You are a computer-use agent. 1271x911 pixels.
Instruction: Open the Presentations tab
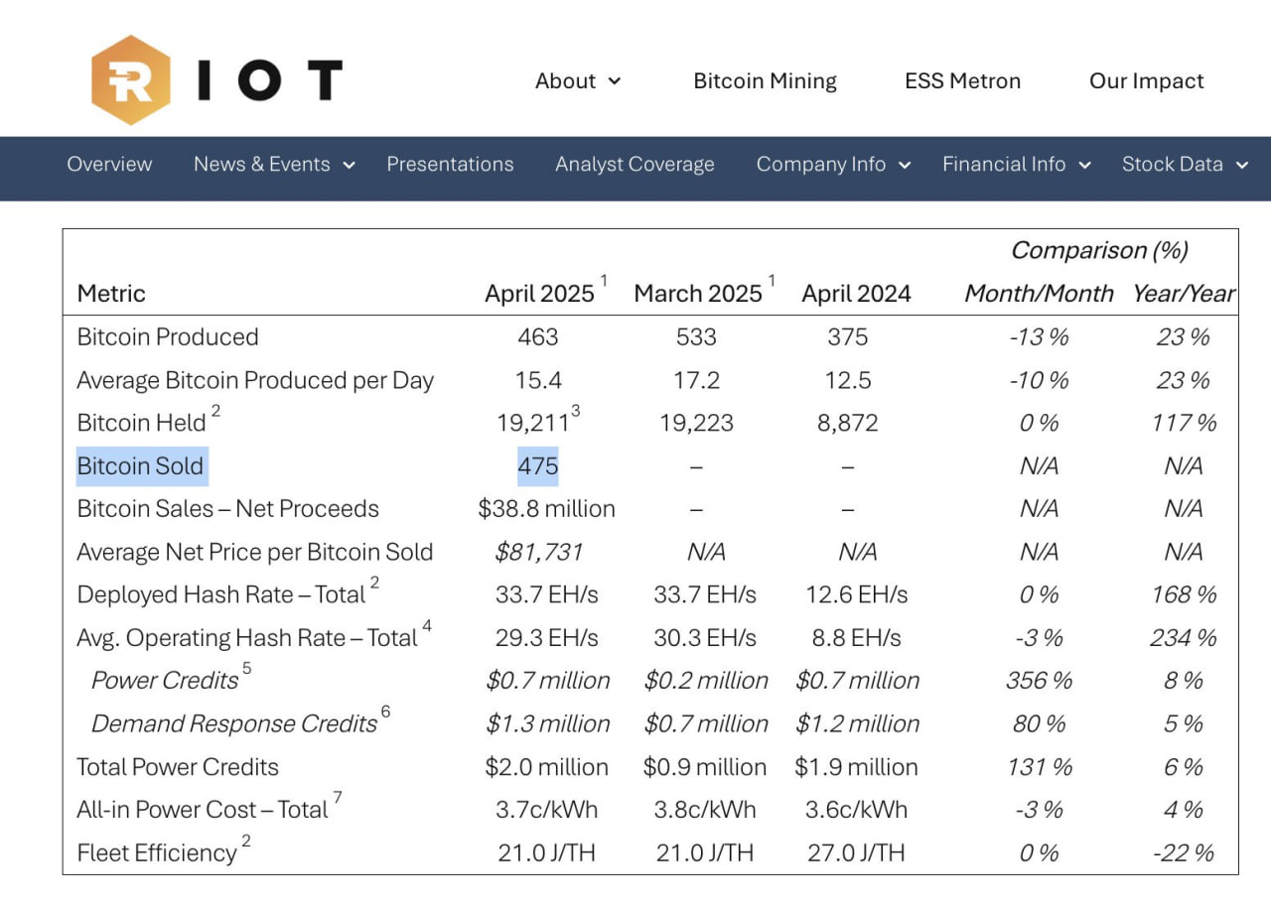pos(450,165)
